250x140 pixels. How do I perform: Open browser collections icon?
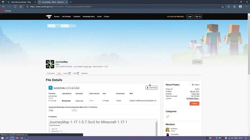(x=234, y=7)
